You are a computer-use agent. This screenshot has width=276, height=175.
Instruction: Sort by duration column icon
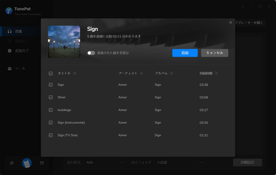point(216,73)
